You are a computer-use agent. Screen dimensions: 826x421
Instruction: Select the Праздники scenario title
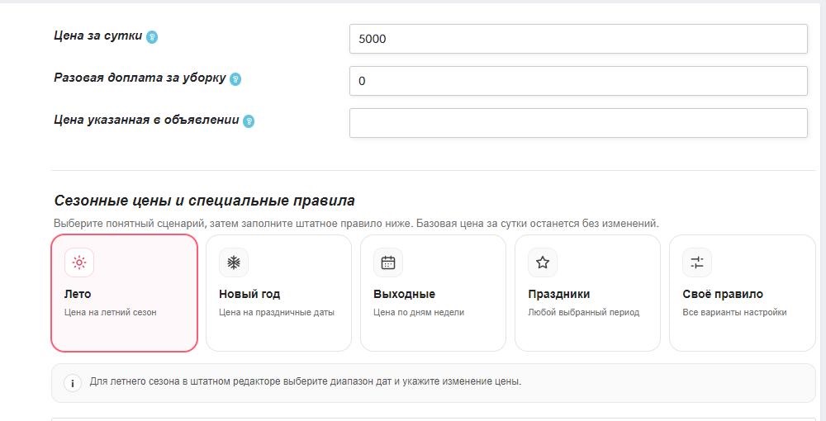pos(559,294)
